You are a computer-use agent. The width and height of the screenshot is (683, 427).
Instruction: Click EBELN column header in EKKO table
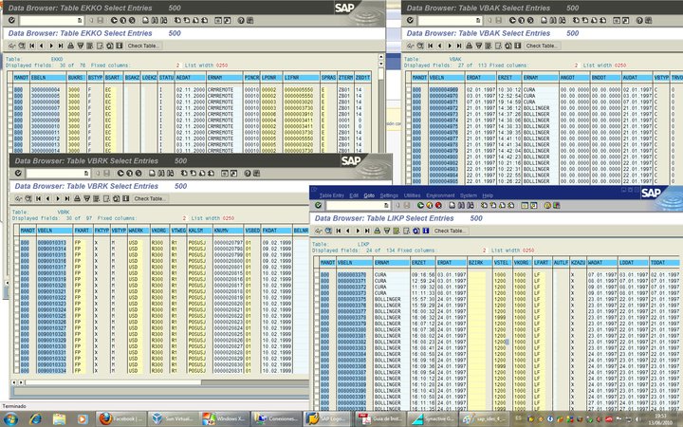tap(48, 78)
